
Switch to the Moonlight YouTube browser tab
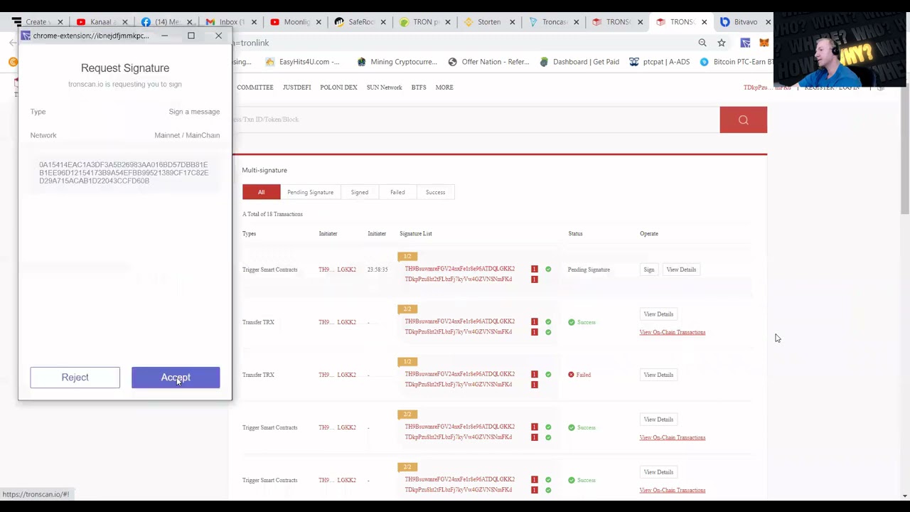[x=296, y=22]
